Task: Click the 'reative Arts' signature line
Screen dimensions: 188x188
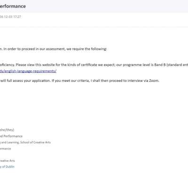Action: (x=8, y=161)
